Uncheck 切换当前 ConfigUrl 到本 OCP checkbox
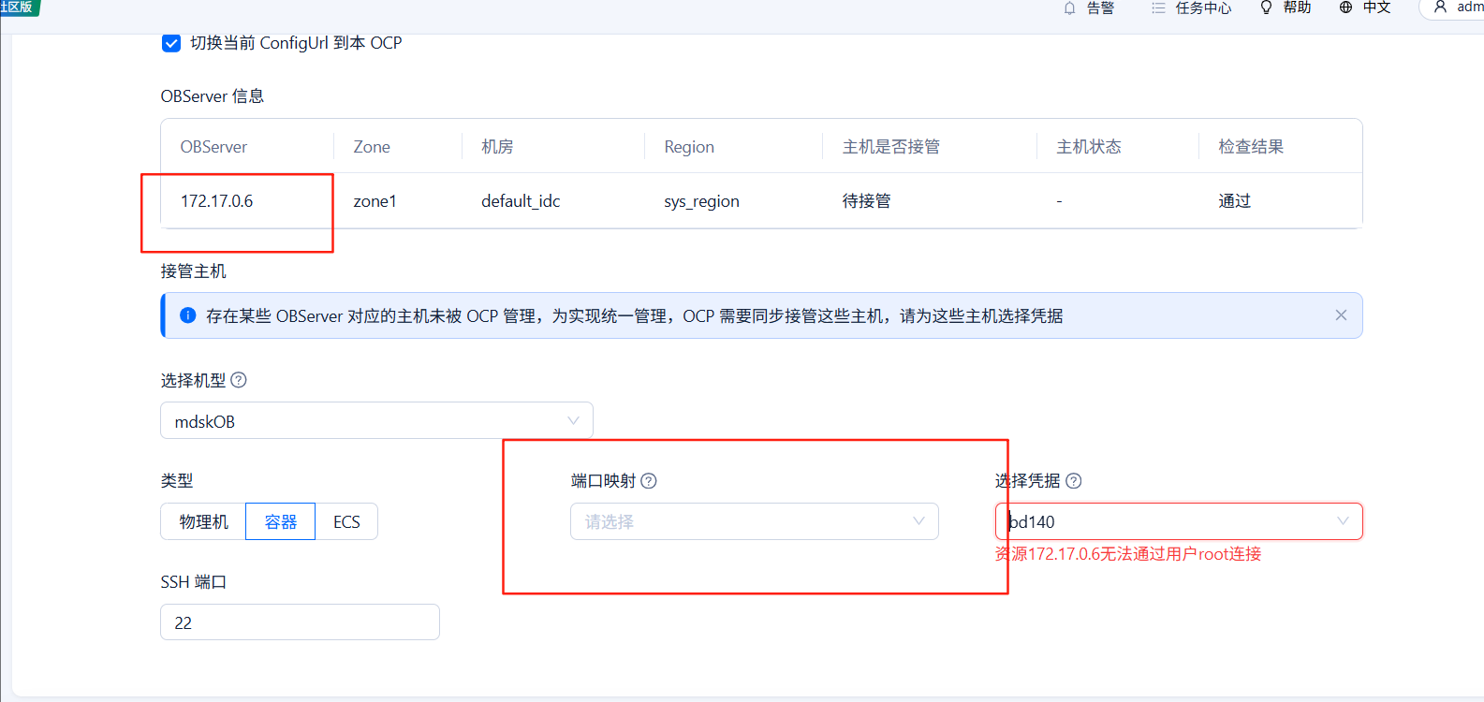The width and height of the screenshot is (1484, 702). pyautogui.click(x=171, y=43)
